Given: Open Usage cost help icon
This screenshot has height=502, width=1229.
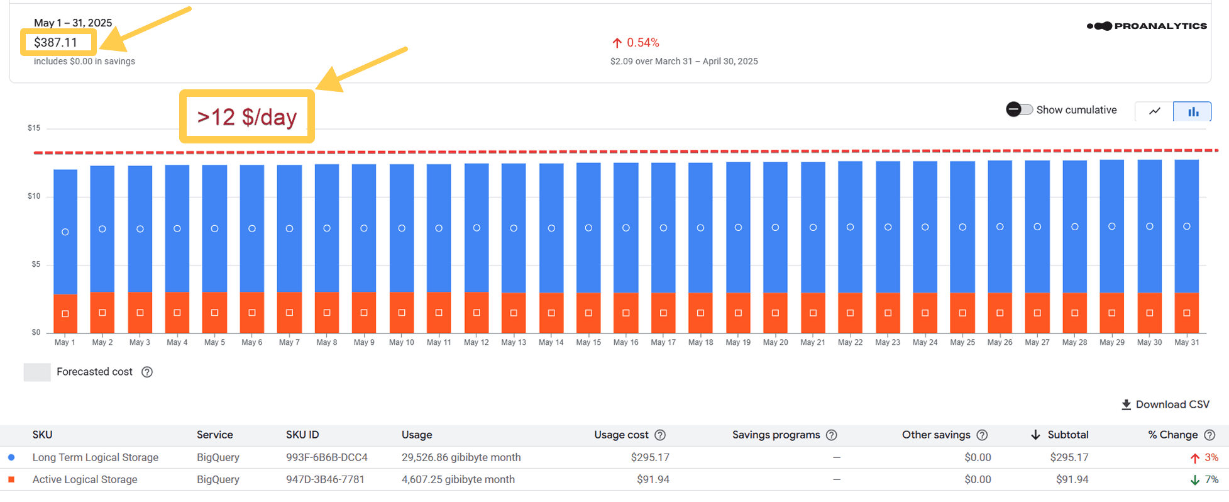Looking at the screenshot, I should [x=660, y=435].
